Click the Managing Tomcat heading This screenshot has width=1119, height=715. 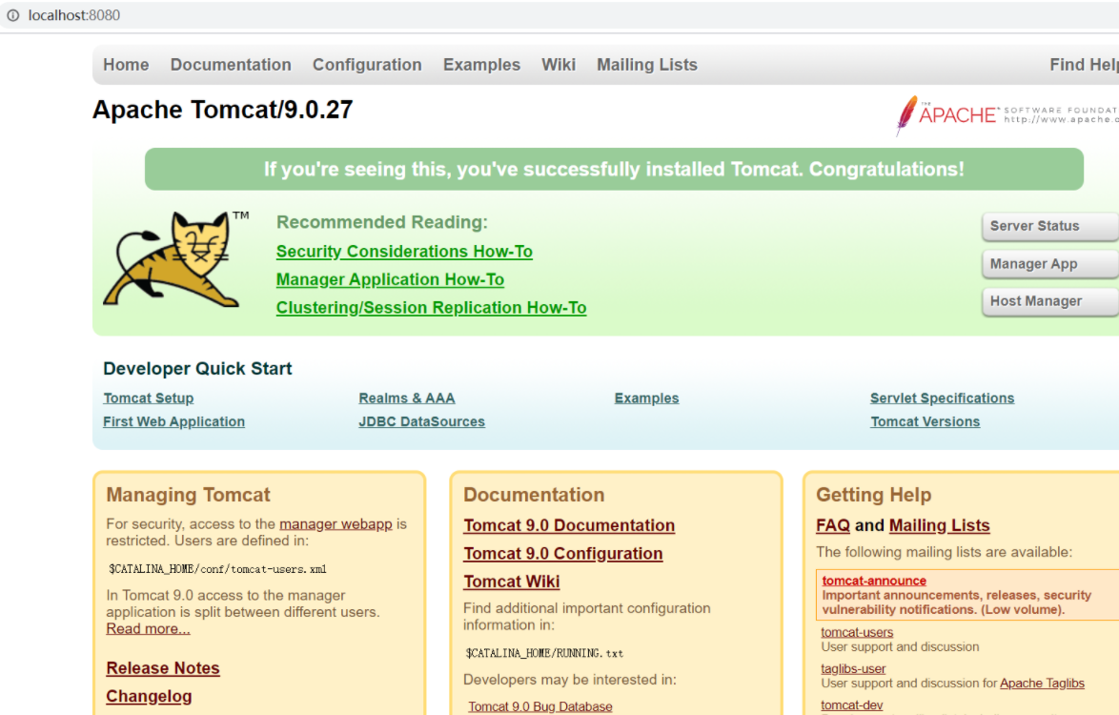click(188, 495)
